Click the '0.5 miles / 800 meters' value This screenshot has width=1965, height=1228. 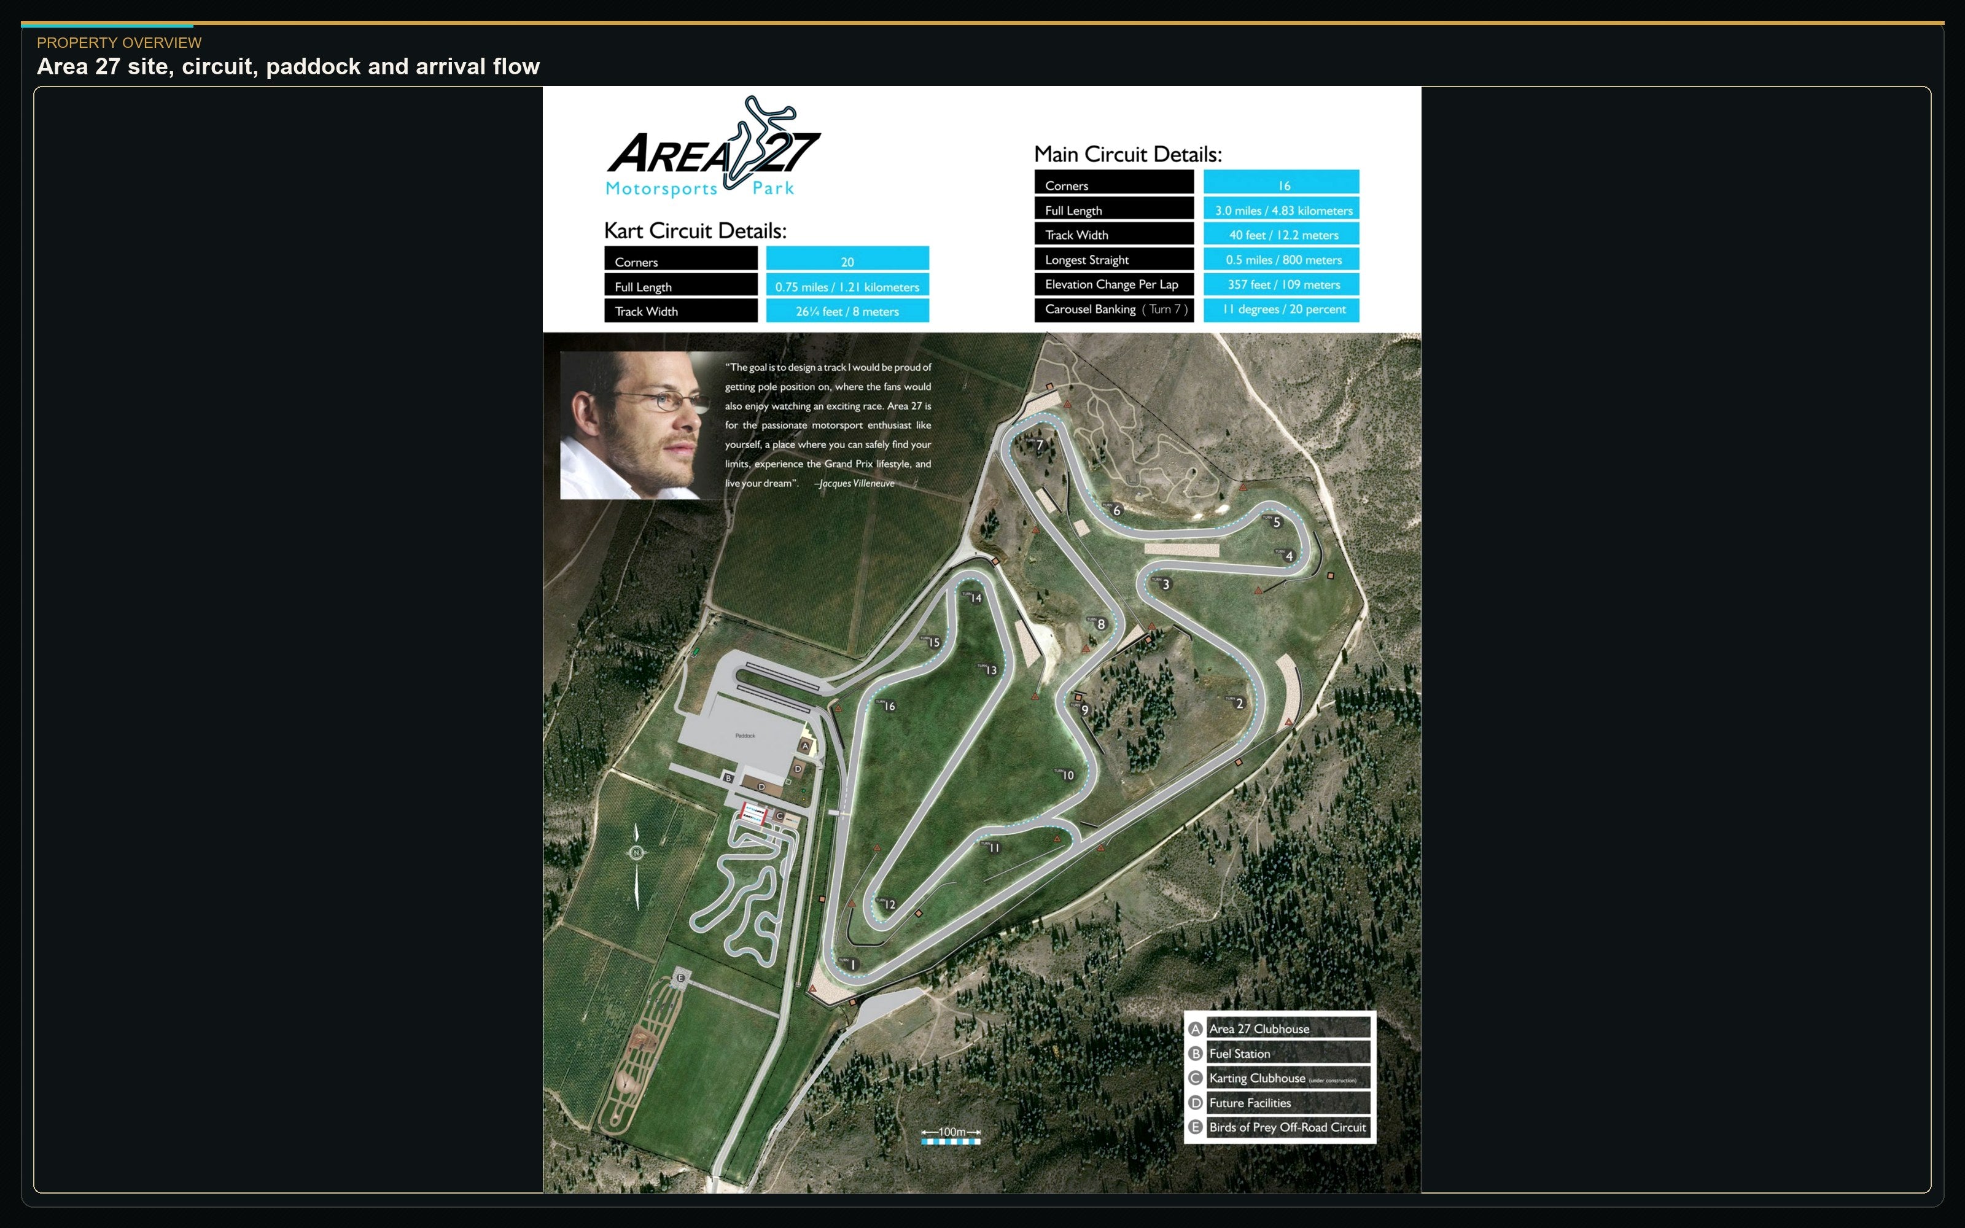click(x=1284, y=260)
